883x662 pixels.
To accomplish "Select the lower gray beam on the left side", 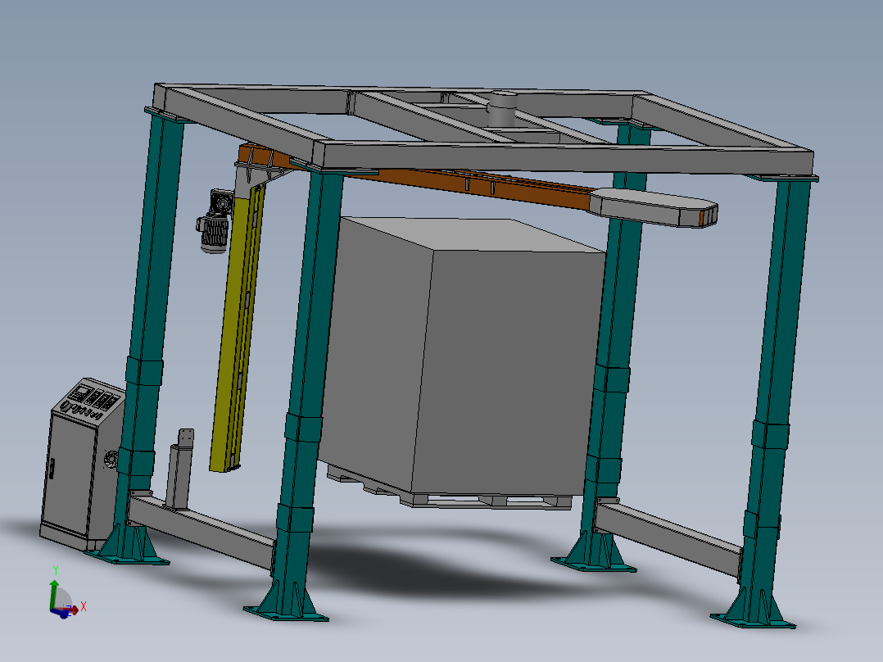I will 202,529.
